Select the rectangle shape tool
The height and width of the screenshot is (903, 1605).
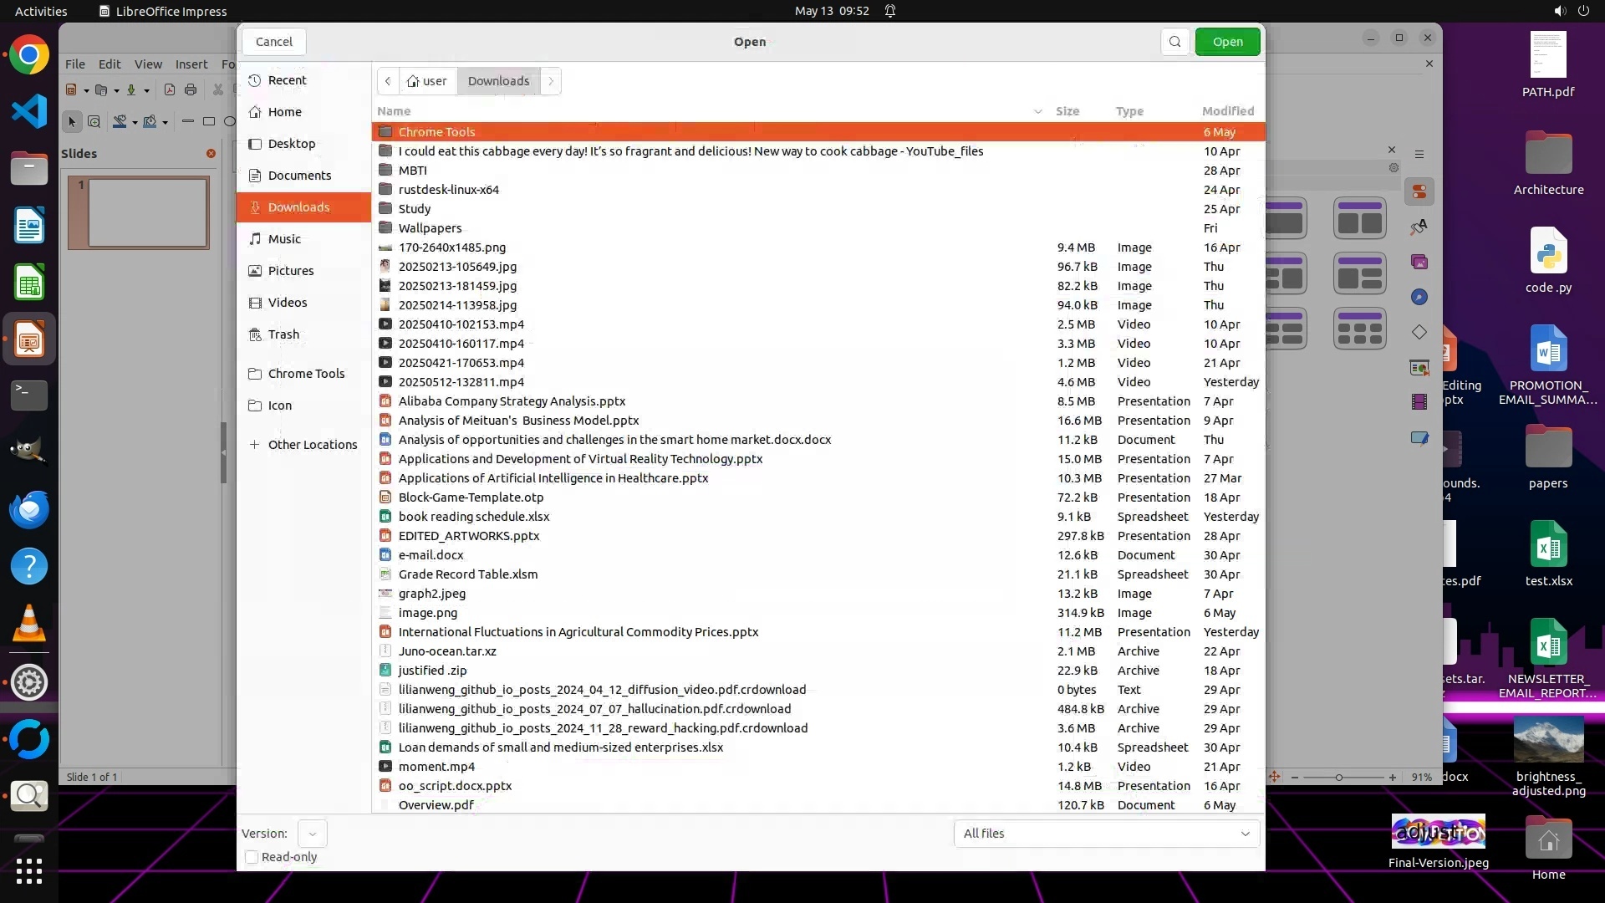(x=209, y=122)
